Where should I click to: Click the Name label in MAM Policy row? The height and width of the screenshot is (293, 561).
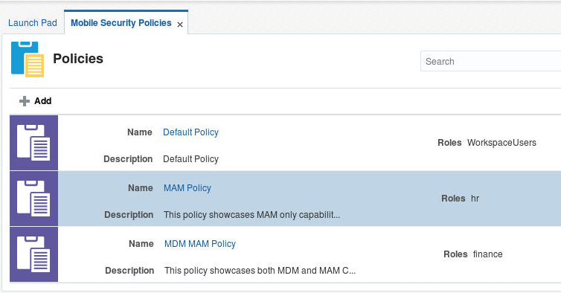tap(141, 188)
